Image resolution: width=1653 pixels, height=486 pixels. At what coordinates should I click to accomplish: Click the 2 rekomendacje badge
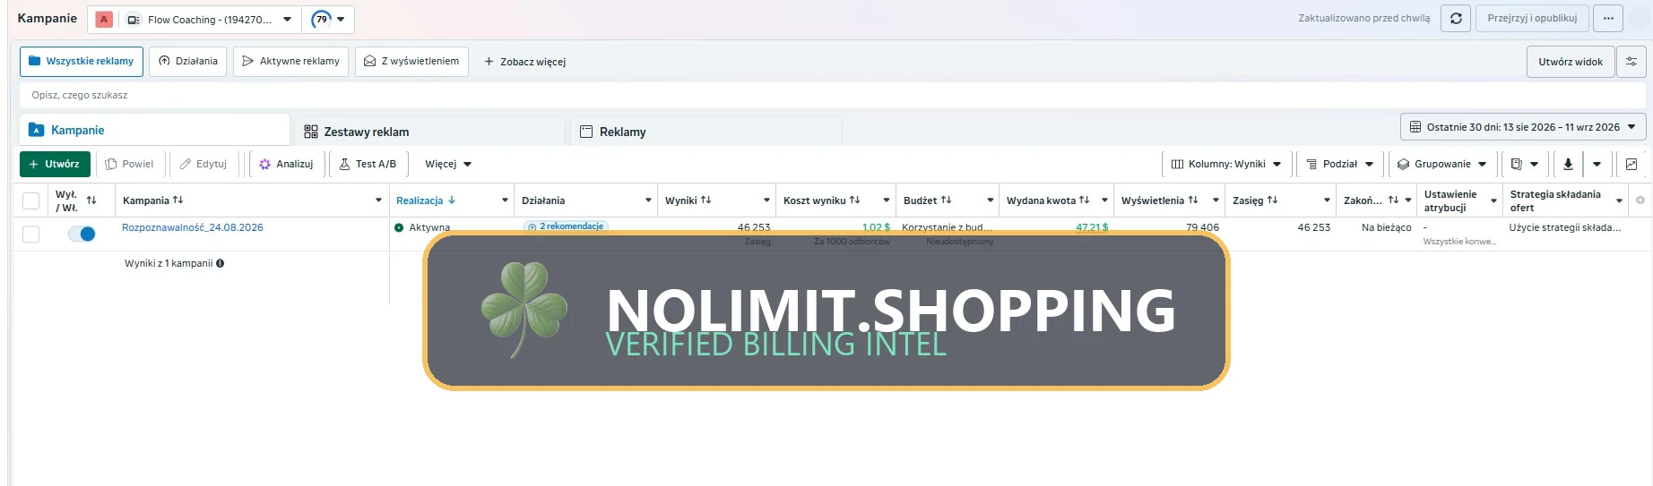(566, 226)
